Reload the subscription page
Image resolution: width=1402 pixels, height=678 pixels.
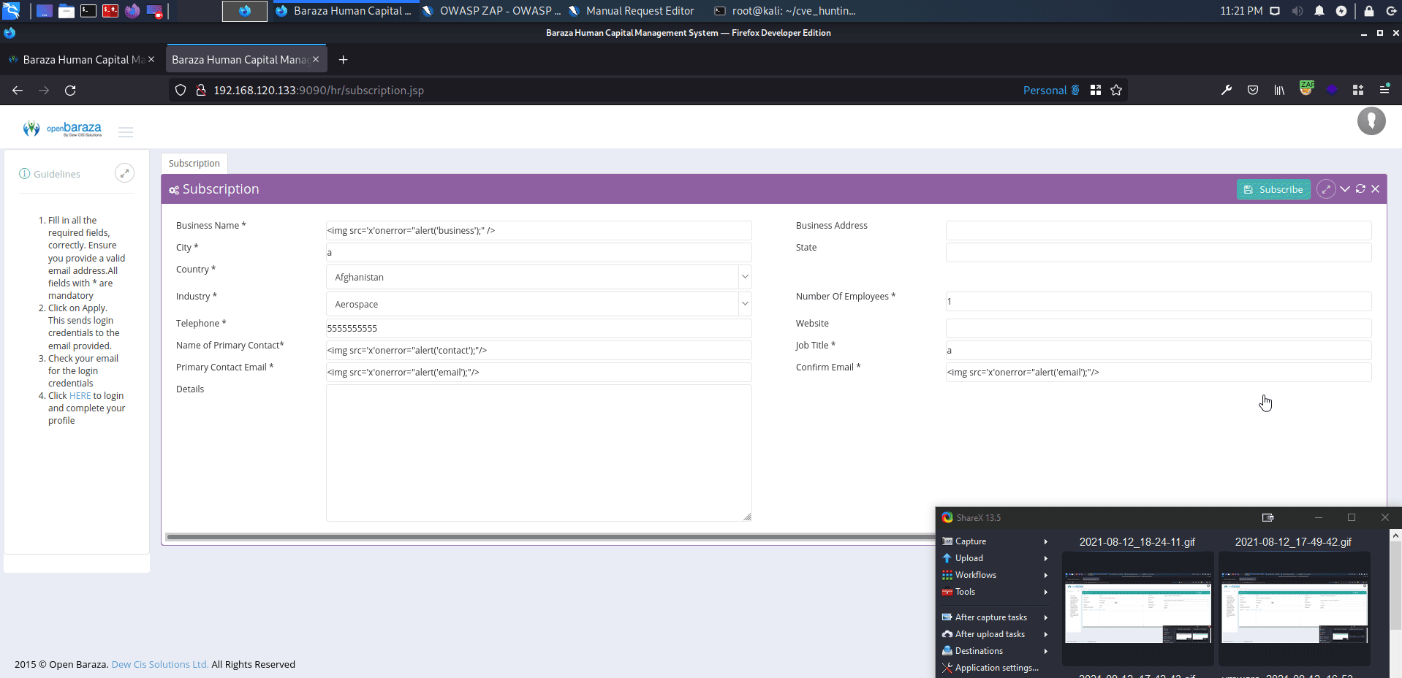tap(70, 90)
